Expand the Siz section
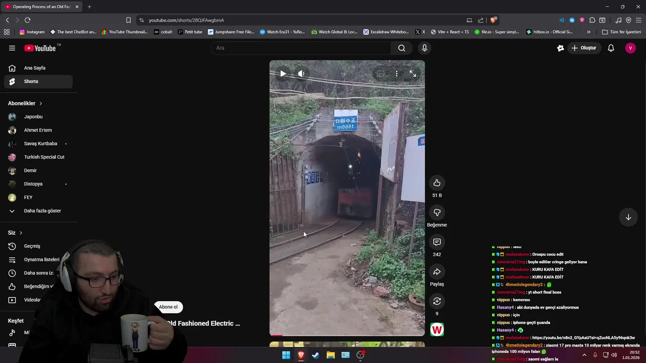Image resolution: width=646 pixels, height=363 pixels. click(15, 233)
